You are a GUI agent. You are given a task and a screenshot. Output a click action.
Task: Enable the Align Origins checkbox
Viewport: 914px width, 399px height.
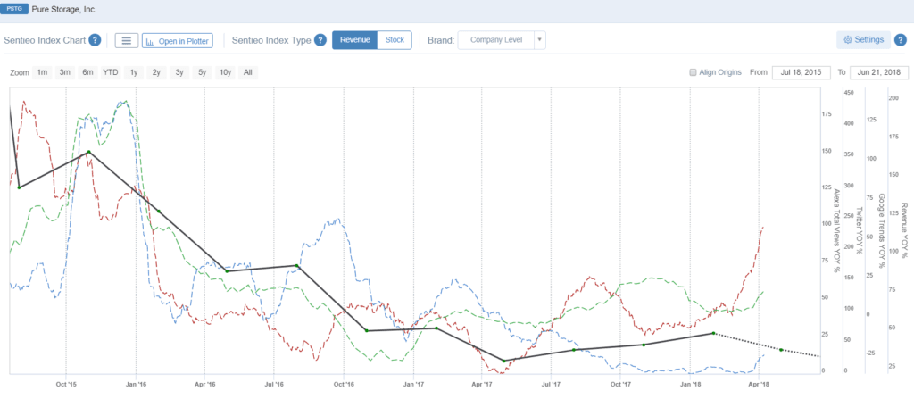tap(694, 72)
